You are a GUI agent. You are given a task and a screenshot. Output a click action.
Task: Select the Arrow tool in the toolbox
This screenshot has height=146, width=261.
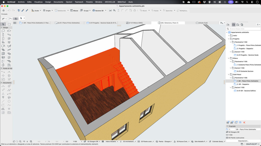point(3,24)
